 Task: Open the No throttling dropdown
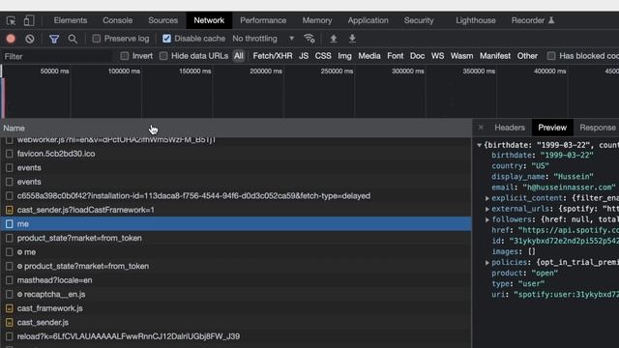pos(263,39)
